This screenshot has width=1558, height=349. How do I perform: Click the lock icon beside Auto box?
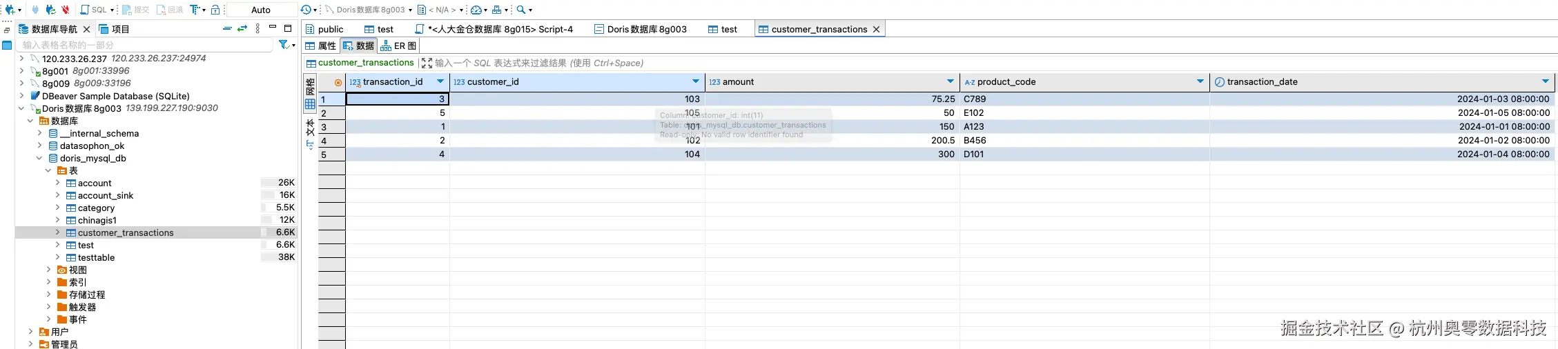point(215,10)
